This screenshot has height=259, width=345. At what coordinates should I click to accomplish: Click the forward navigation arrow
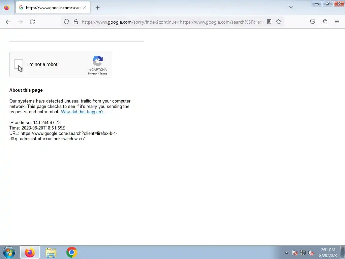pyautogui.click(x=20, y=22)
